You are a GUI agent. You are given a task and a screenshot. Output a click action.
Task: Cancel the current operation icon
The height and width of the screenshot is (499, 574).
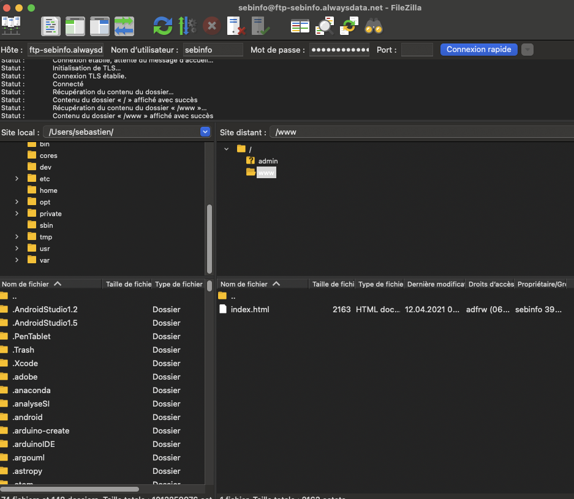211,26
